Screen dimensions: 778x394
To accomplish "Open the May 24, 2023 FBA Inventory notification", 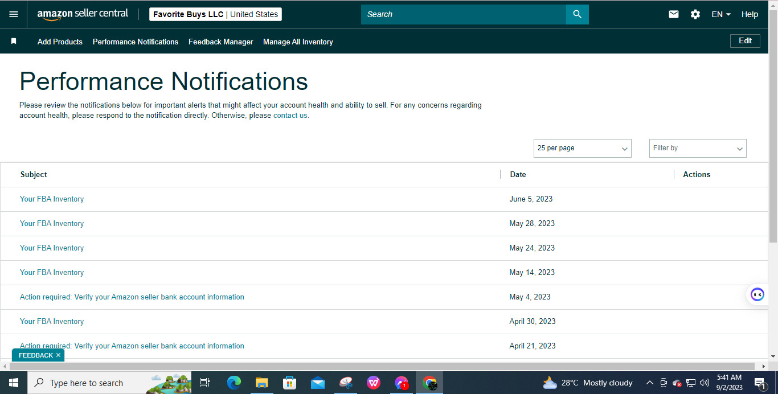I will coord(52,248).
